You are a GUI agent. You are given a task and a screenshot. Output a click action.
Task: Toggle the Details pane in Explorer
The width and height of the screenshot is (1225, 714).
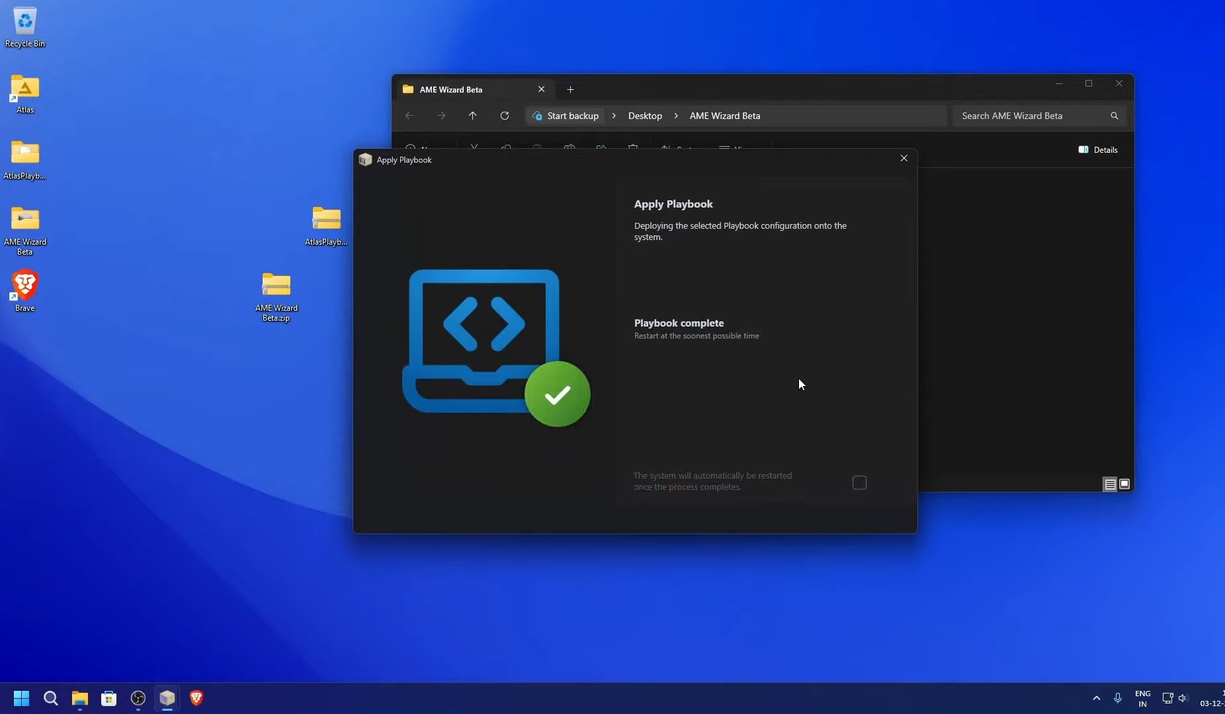[x=1099, y=149]
